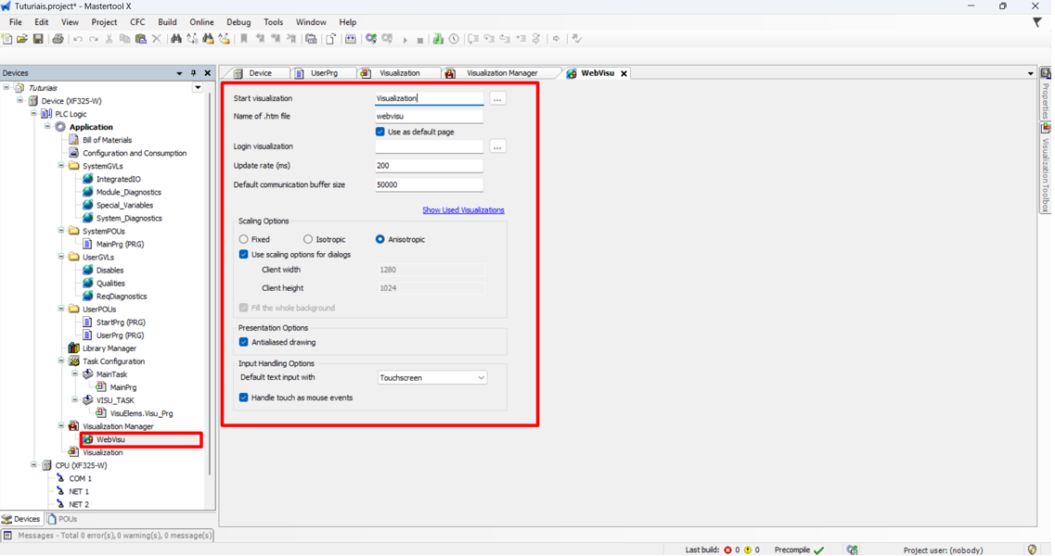Select the Library Manager item in tree

tap(109, 348)
